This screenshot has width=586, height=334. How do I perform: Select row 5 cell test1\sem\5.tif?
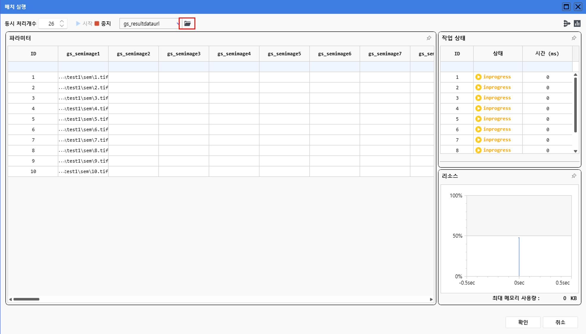(83, 119)
